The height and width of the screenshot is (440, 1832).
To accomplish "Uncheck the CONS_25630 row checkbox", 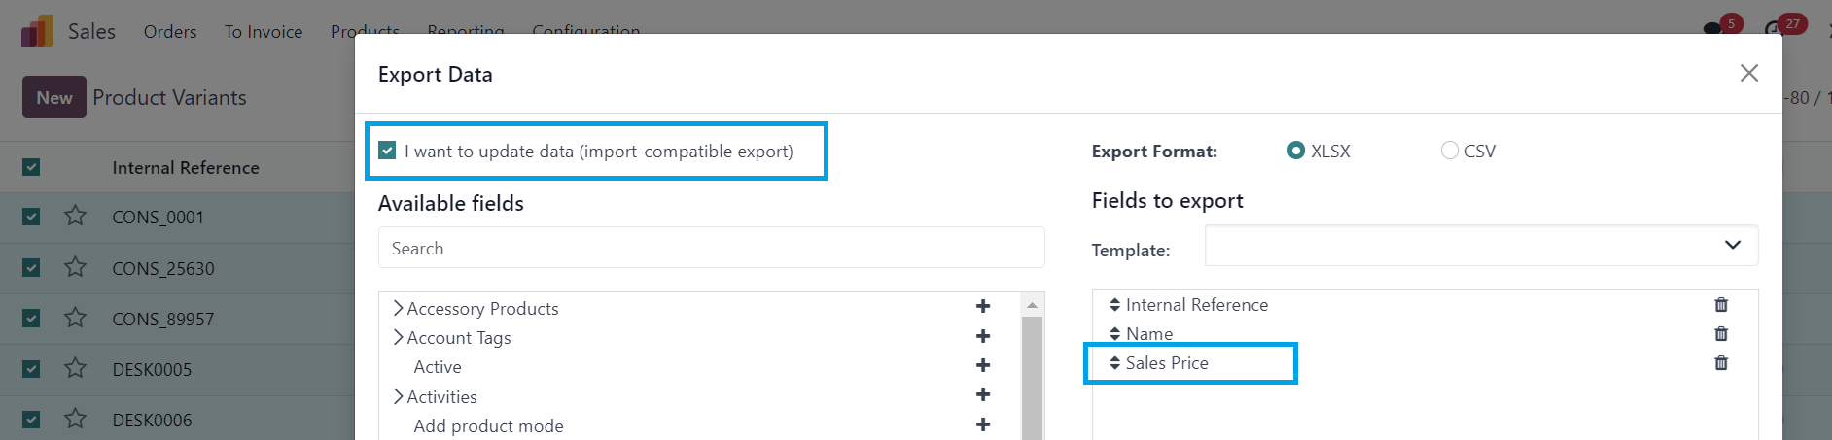I will coord(31,267).
